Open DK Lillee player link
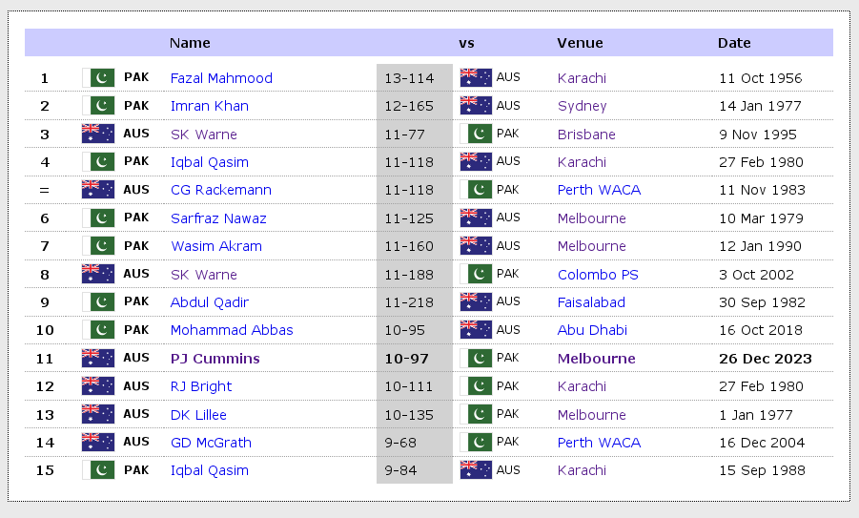This screenshot has height=518, width=859. pos(198,415)
